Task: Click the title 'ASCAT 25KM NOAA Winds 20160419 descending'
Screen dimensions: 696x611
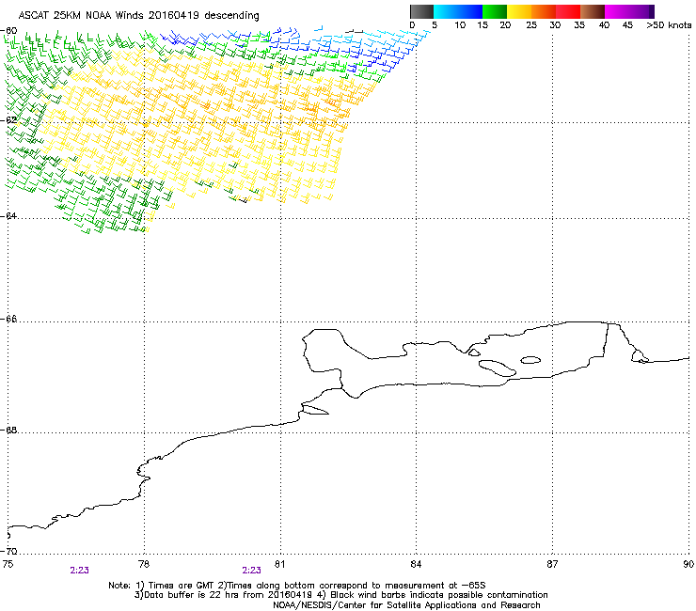Action: point(138,15)
